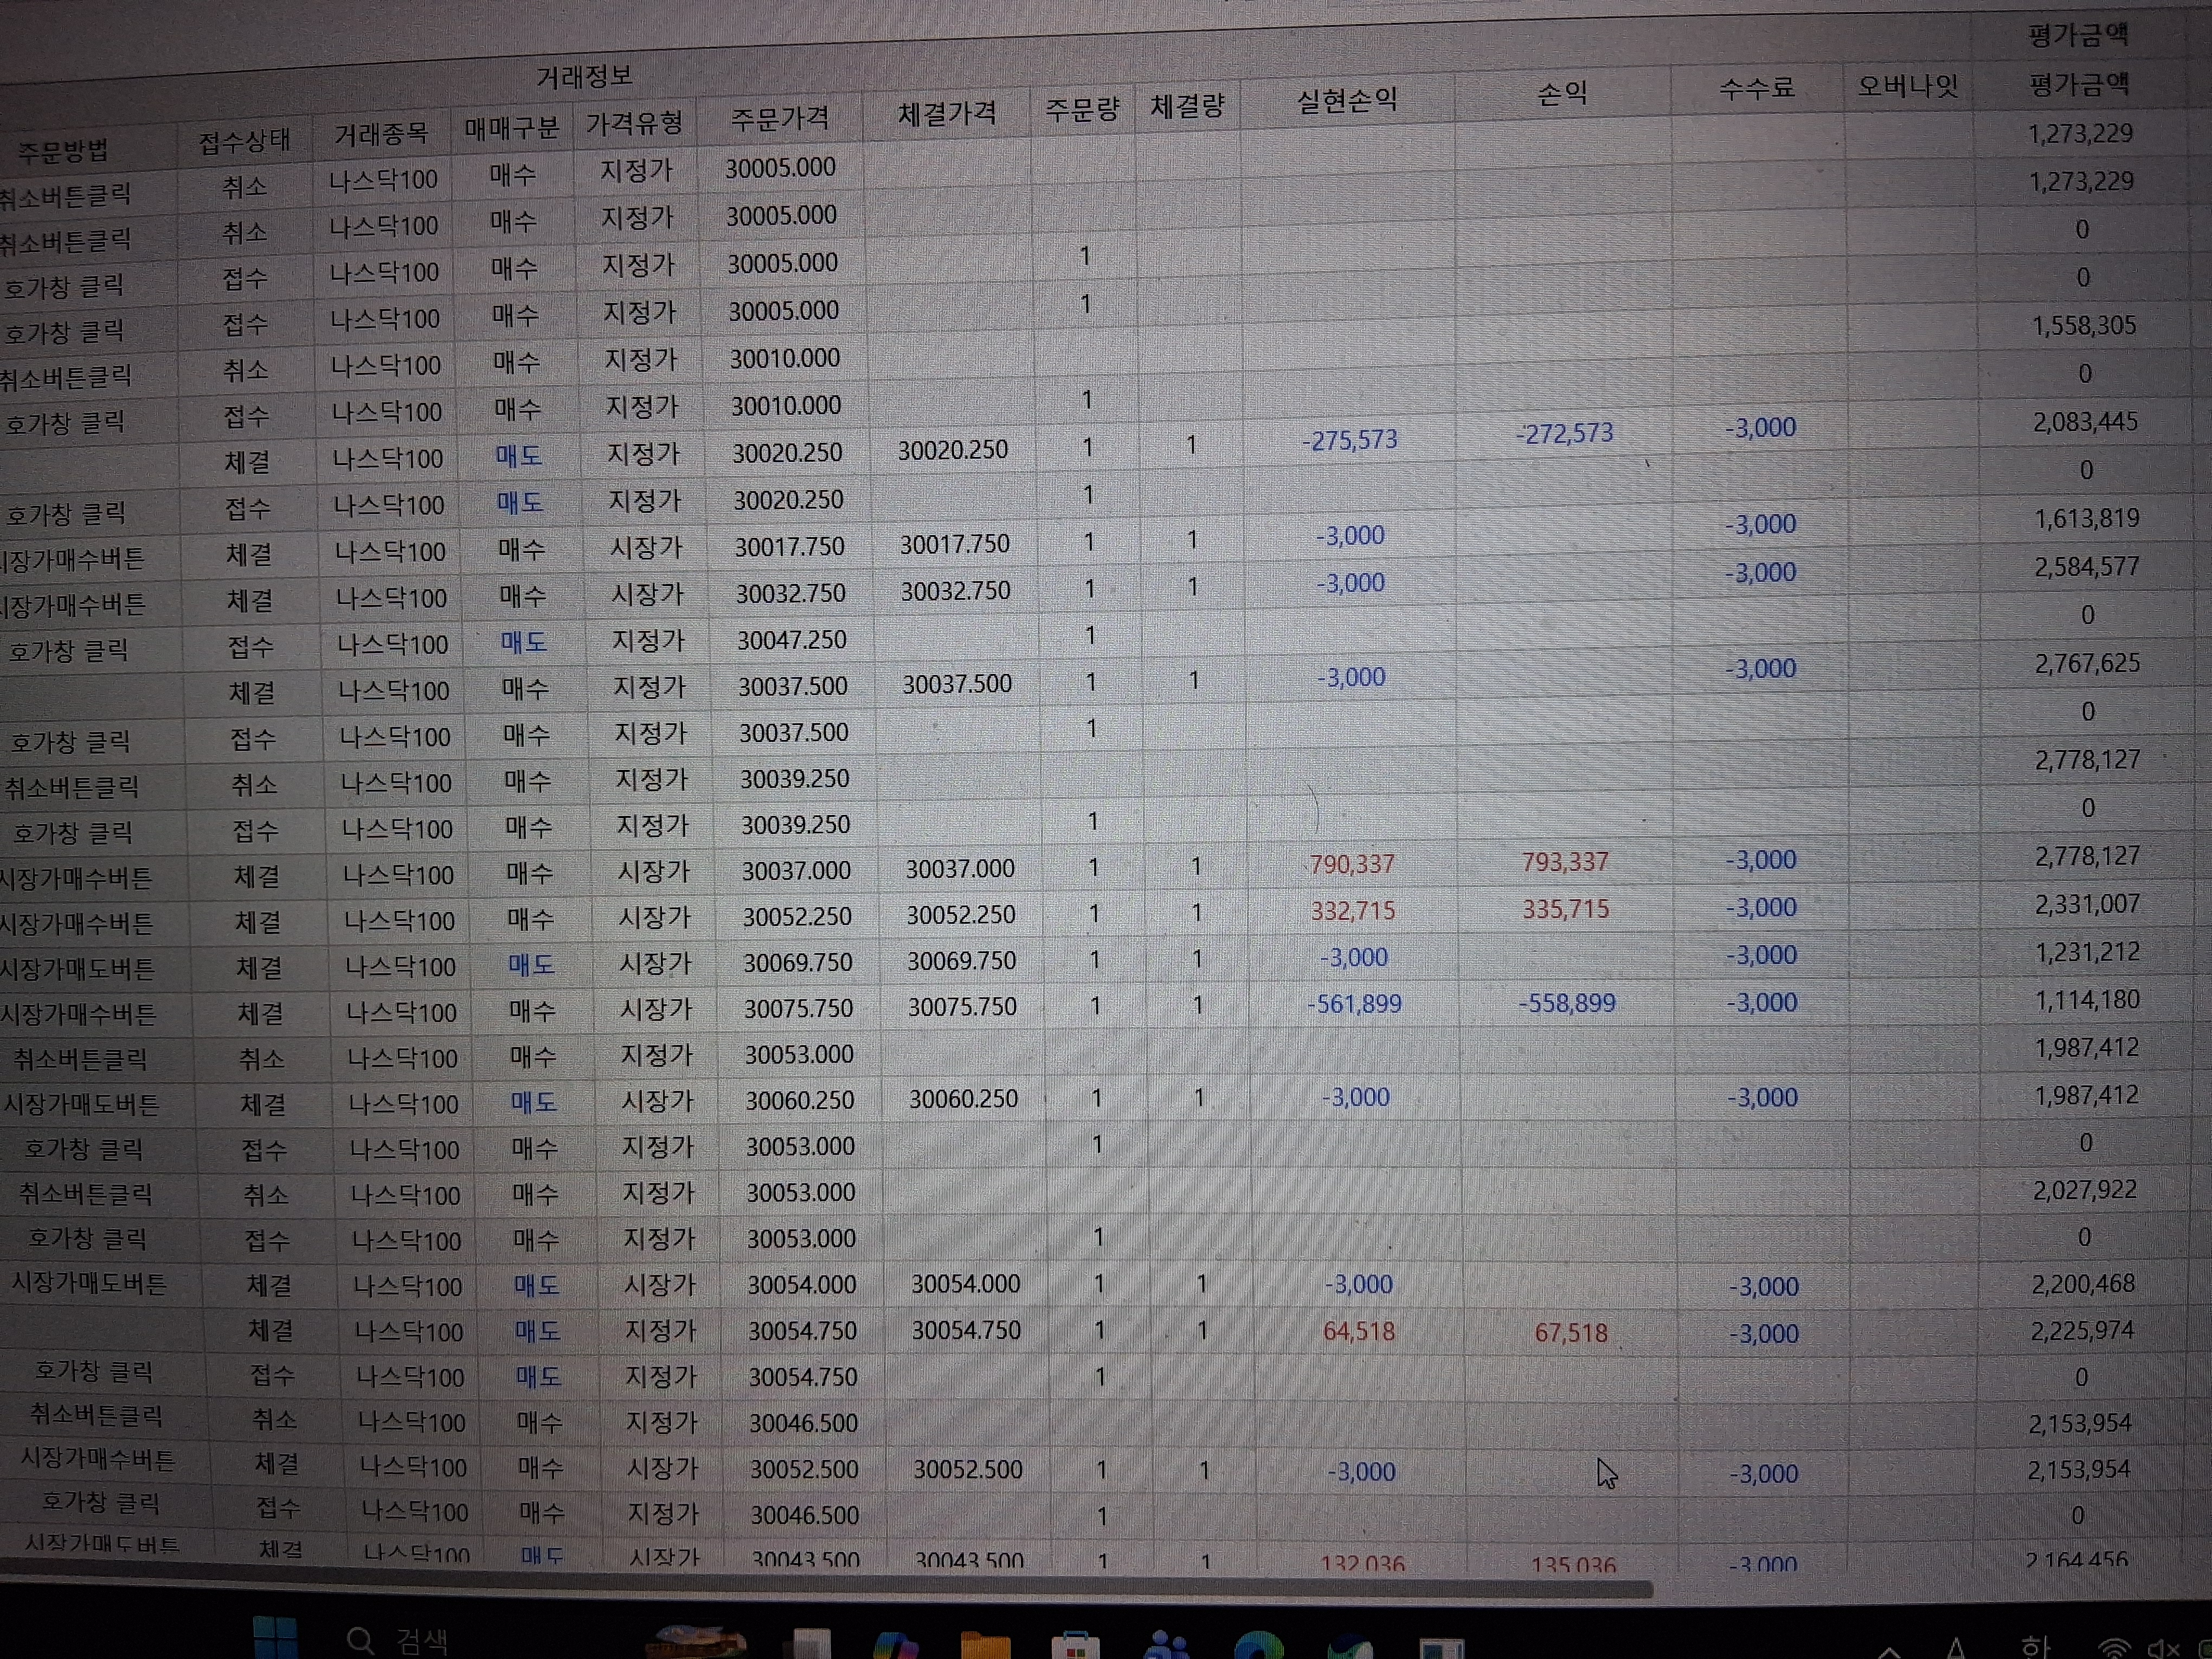Viewport: 2212px width, 1659px height.
Task: Click the execution price cell 30037.500
Action: pyautogui.click(x=957, y=685)
